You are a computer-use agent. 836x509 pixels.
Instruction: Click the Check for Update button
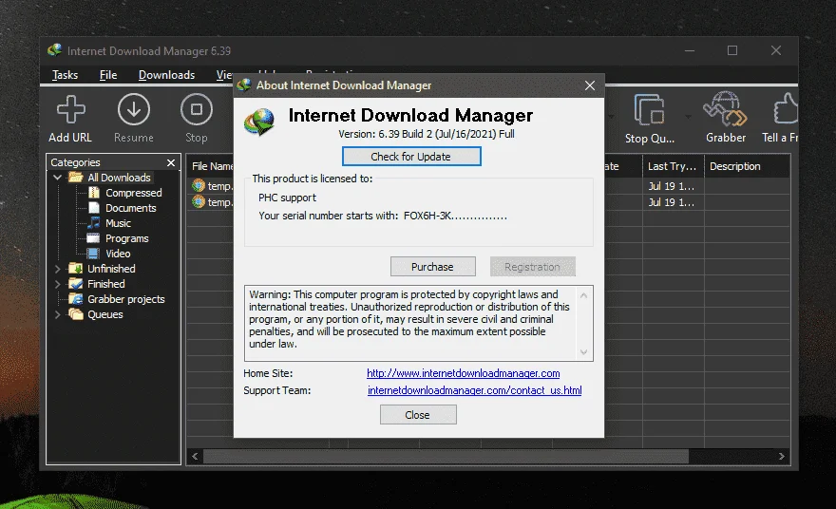(411, 157)
